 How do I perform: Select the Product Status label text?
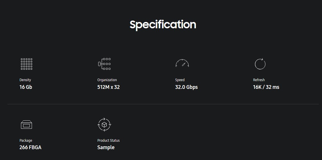[x=108, y=141]
